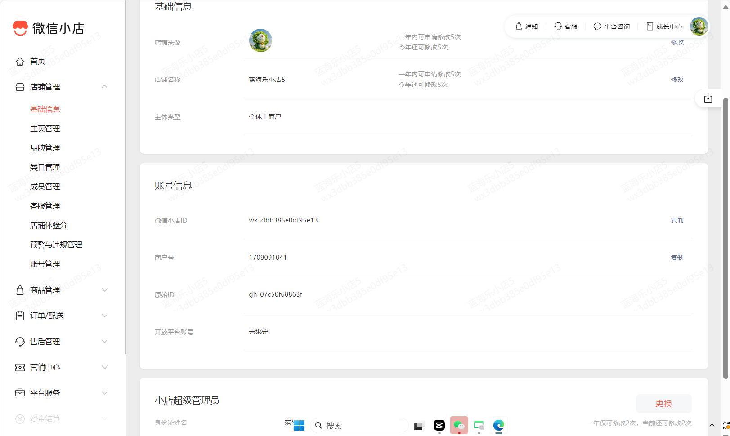Click the 店铺管理 shop icon
Viewport: 730px width, 436px height.
[x=20, y=87]
